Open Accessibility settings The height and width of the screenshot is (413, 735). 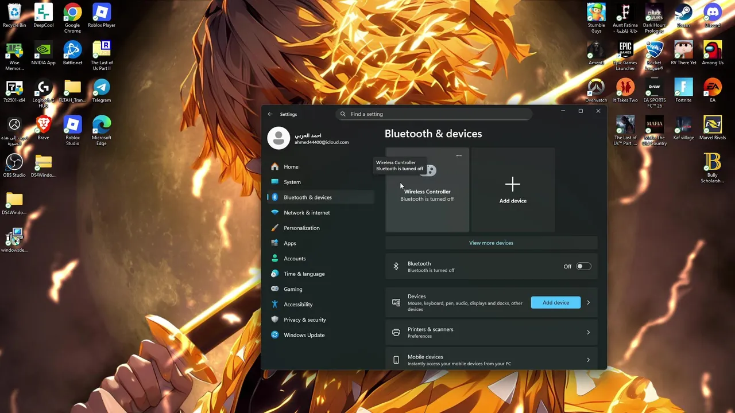[320, 305]
